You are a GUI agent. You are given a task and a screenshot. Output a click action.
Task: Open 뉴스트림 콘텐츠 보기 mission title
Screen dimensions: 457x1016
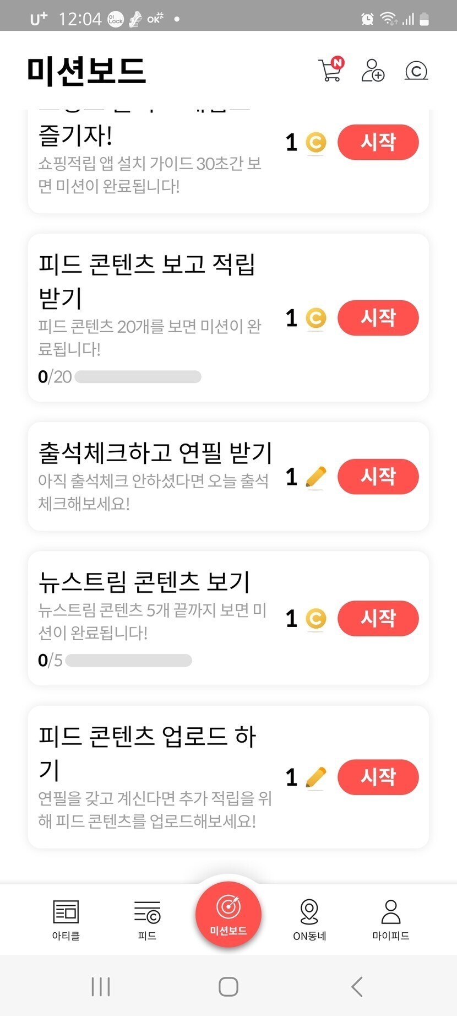pyautogui.click(x=144, y=582)
